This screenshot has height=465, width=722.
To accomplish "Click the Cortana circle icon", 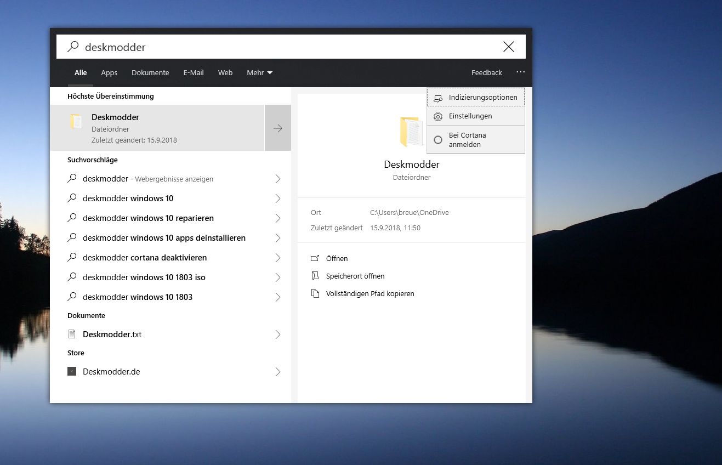I will (x=437, y=140).
